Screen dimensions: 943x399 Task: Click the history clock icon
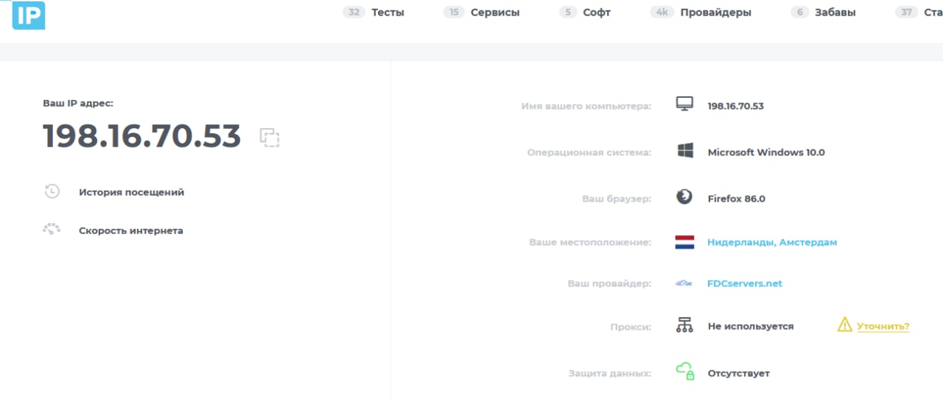tap(52, 191)
